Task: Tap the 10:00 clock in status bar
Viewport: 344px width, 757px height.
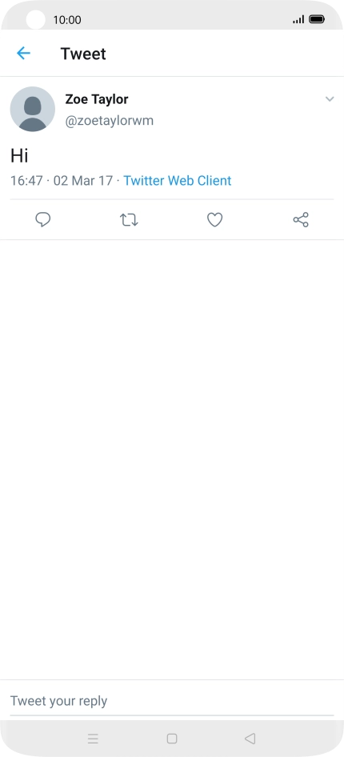Action: click(67, 20)
